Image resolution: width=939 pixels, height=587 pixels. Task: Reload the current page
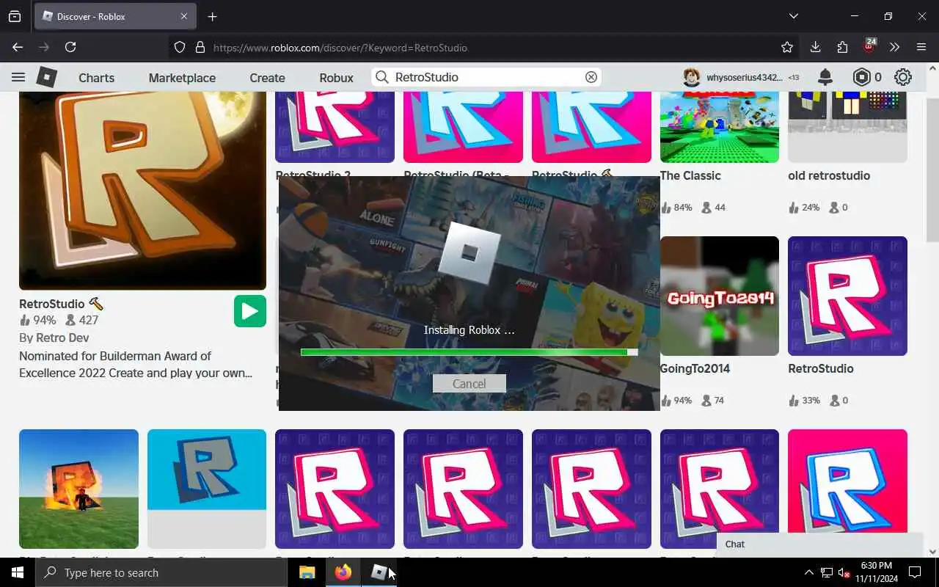[70, 47]
